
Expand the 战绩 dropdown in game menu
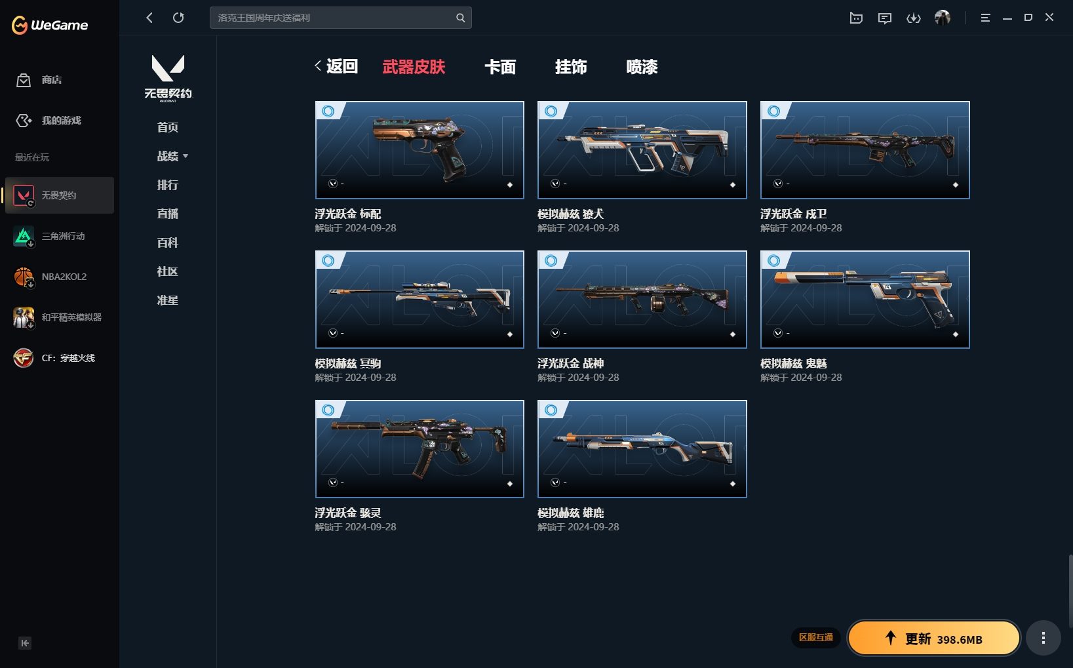pos(172,156)
